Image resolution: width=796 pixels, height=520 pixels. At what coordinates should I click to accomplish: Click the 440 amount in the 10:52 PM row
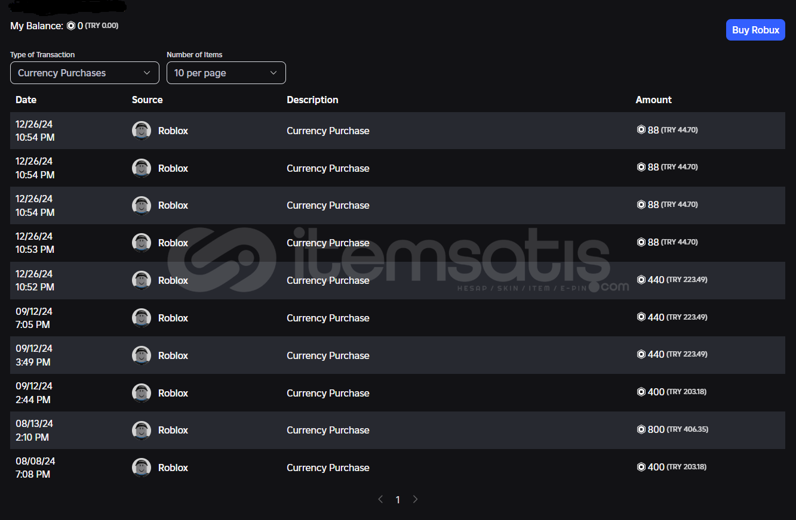pyautogui.click(x=672, y=280)
